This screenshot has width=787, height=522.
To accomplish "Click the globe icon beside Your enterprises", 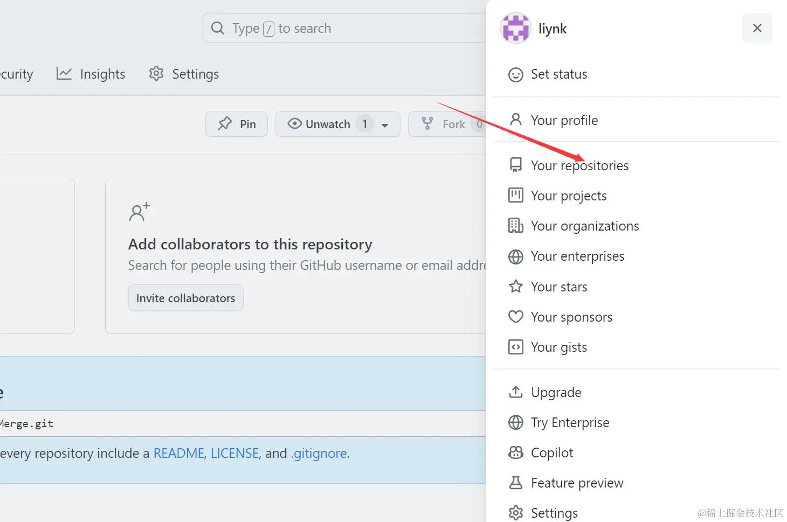I will [515, 256].
